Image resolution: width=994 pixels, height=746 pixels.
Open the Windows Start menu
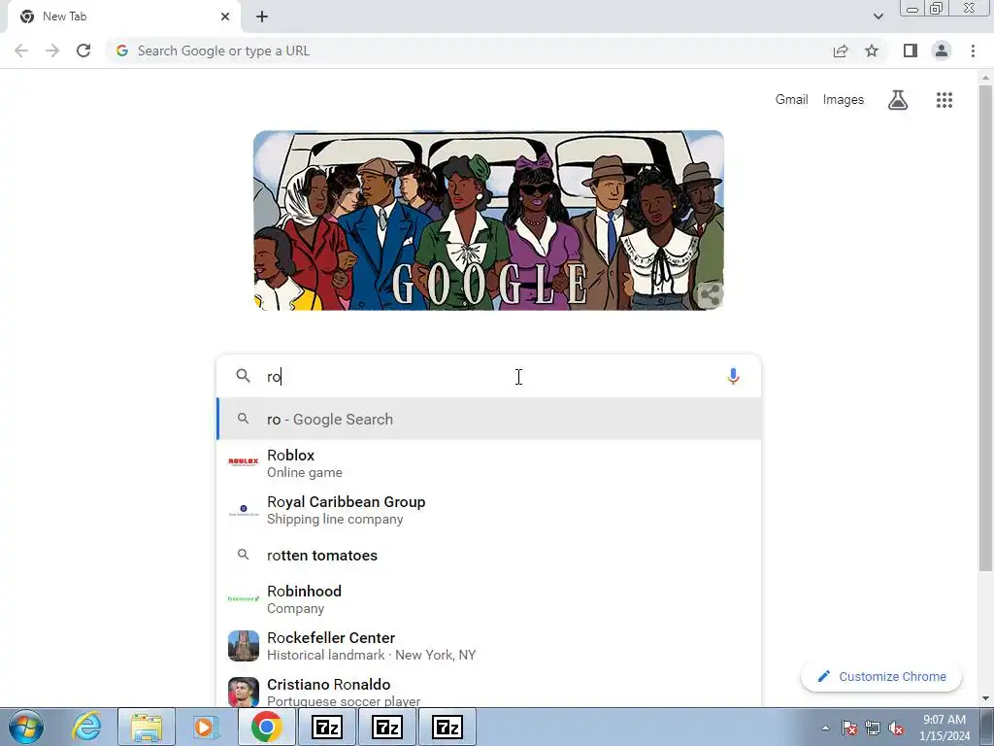click(x=26, y=727)
